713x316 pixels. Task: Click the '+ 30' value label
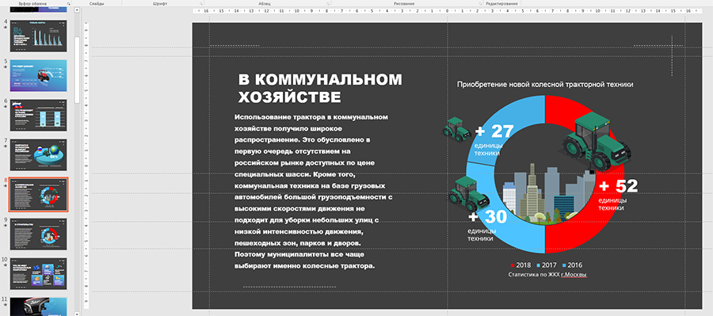[x=487, y=217]
